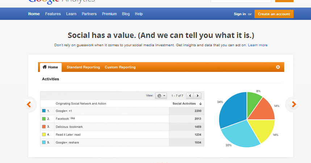Image resolution: width=311 pixels, height=163 pixels.
Task: Open the Learn page
Action: point(71,14)
